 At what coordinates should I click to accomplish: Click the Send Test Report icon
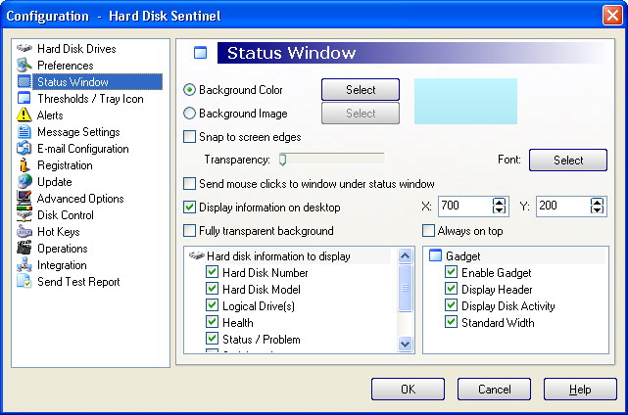click(x=24, y=281)
